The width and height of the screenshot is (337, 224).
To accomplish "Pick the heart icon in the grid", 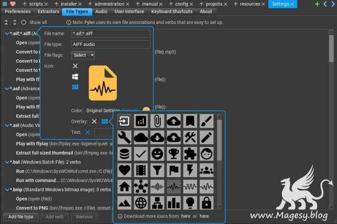I will coord(124,170).
